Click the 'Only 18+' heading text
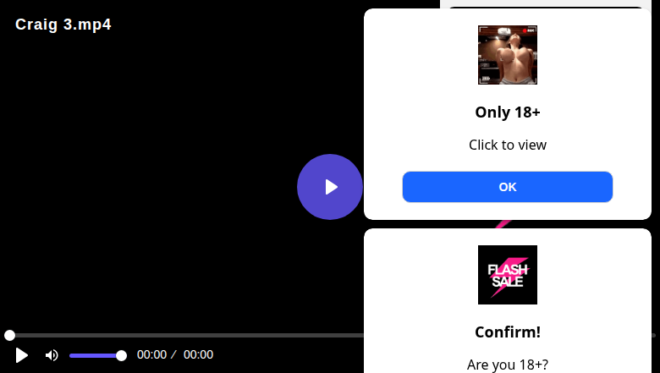The height and width of the screenshot is (373, 660). 507,112
